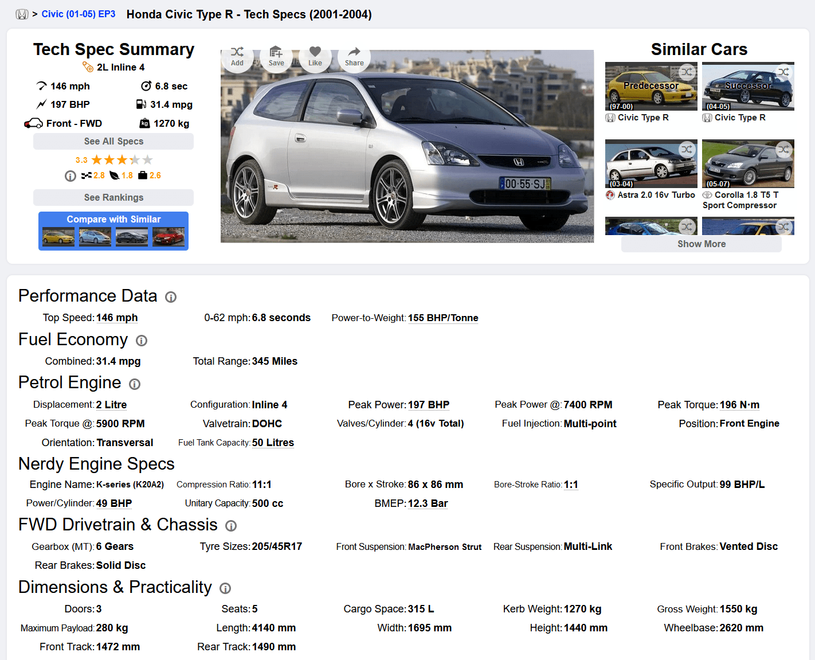Image resolution: width=815 pixels, height=660 pixels.
Task: Click the red car thumbnail under Compare with Similar
Action: 169,236
